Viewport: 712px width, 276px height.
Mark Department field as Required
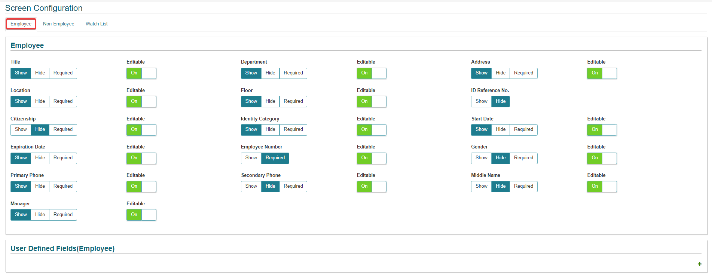[293, 73]
